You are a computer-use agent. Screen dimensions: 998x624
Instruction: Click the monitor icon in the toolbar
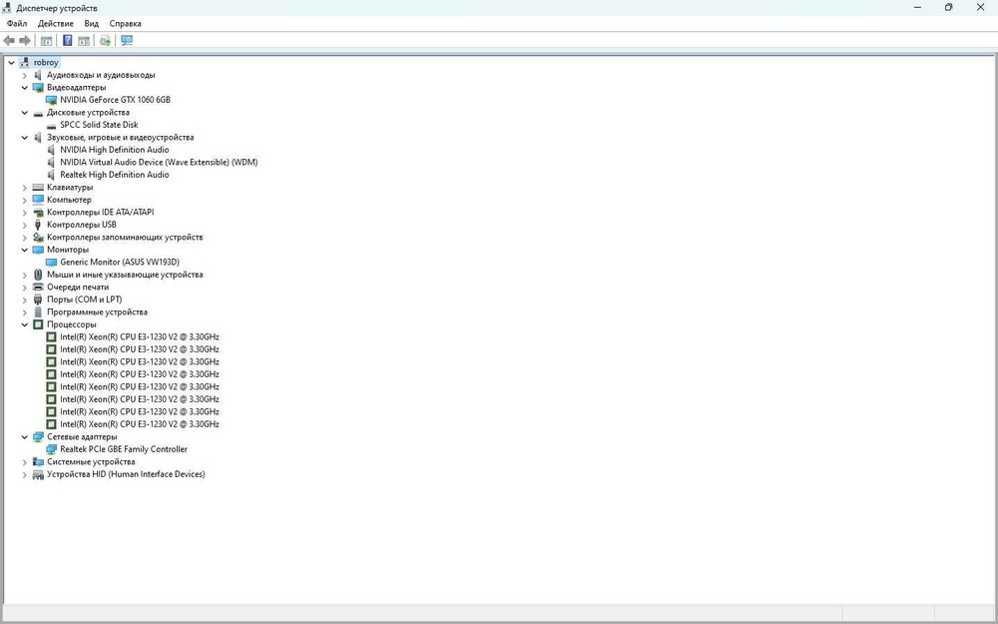point(127,41)
